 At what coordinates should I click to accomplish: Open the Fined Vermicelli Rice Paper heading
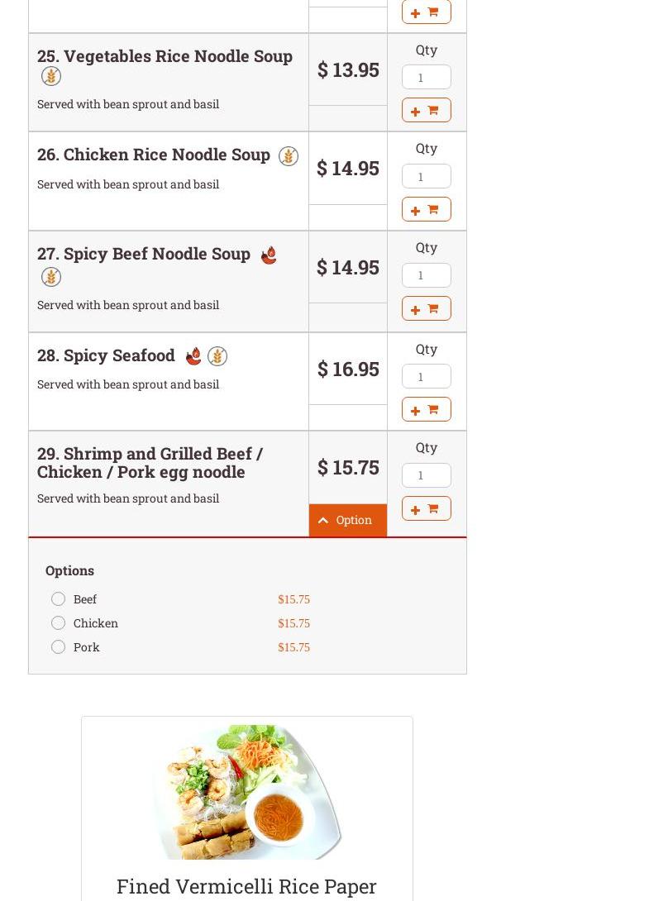[x=246, y=885]
